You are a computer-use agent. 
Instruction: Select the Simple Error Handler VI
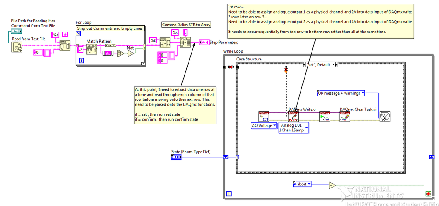(x=385, y=117)
